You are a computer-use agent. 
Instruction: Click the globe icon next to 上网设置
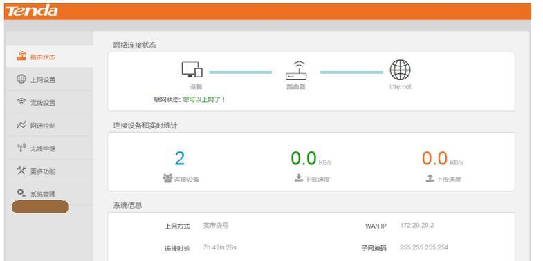tap(21, 79)
